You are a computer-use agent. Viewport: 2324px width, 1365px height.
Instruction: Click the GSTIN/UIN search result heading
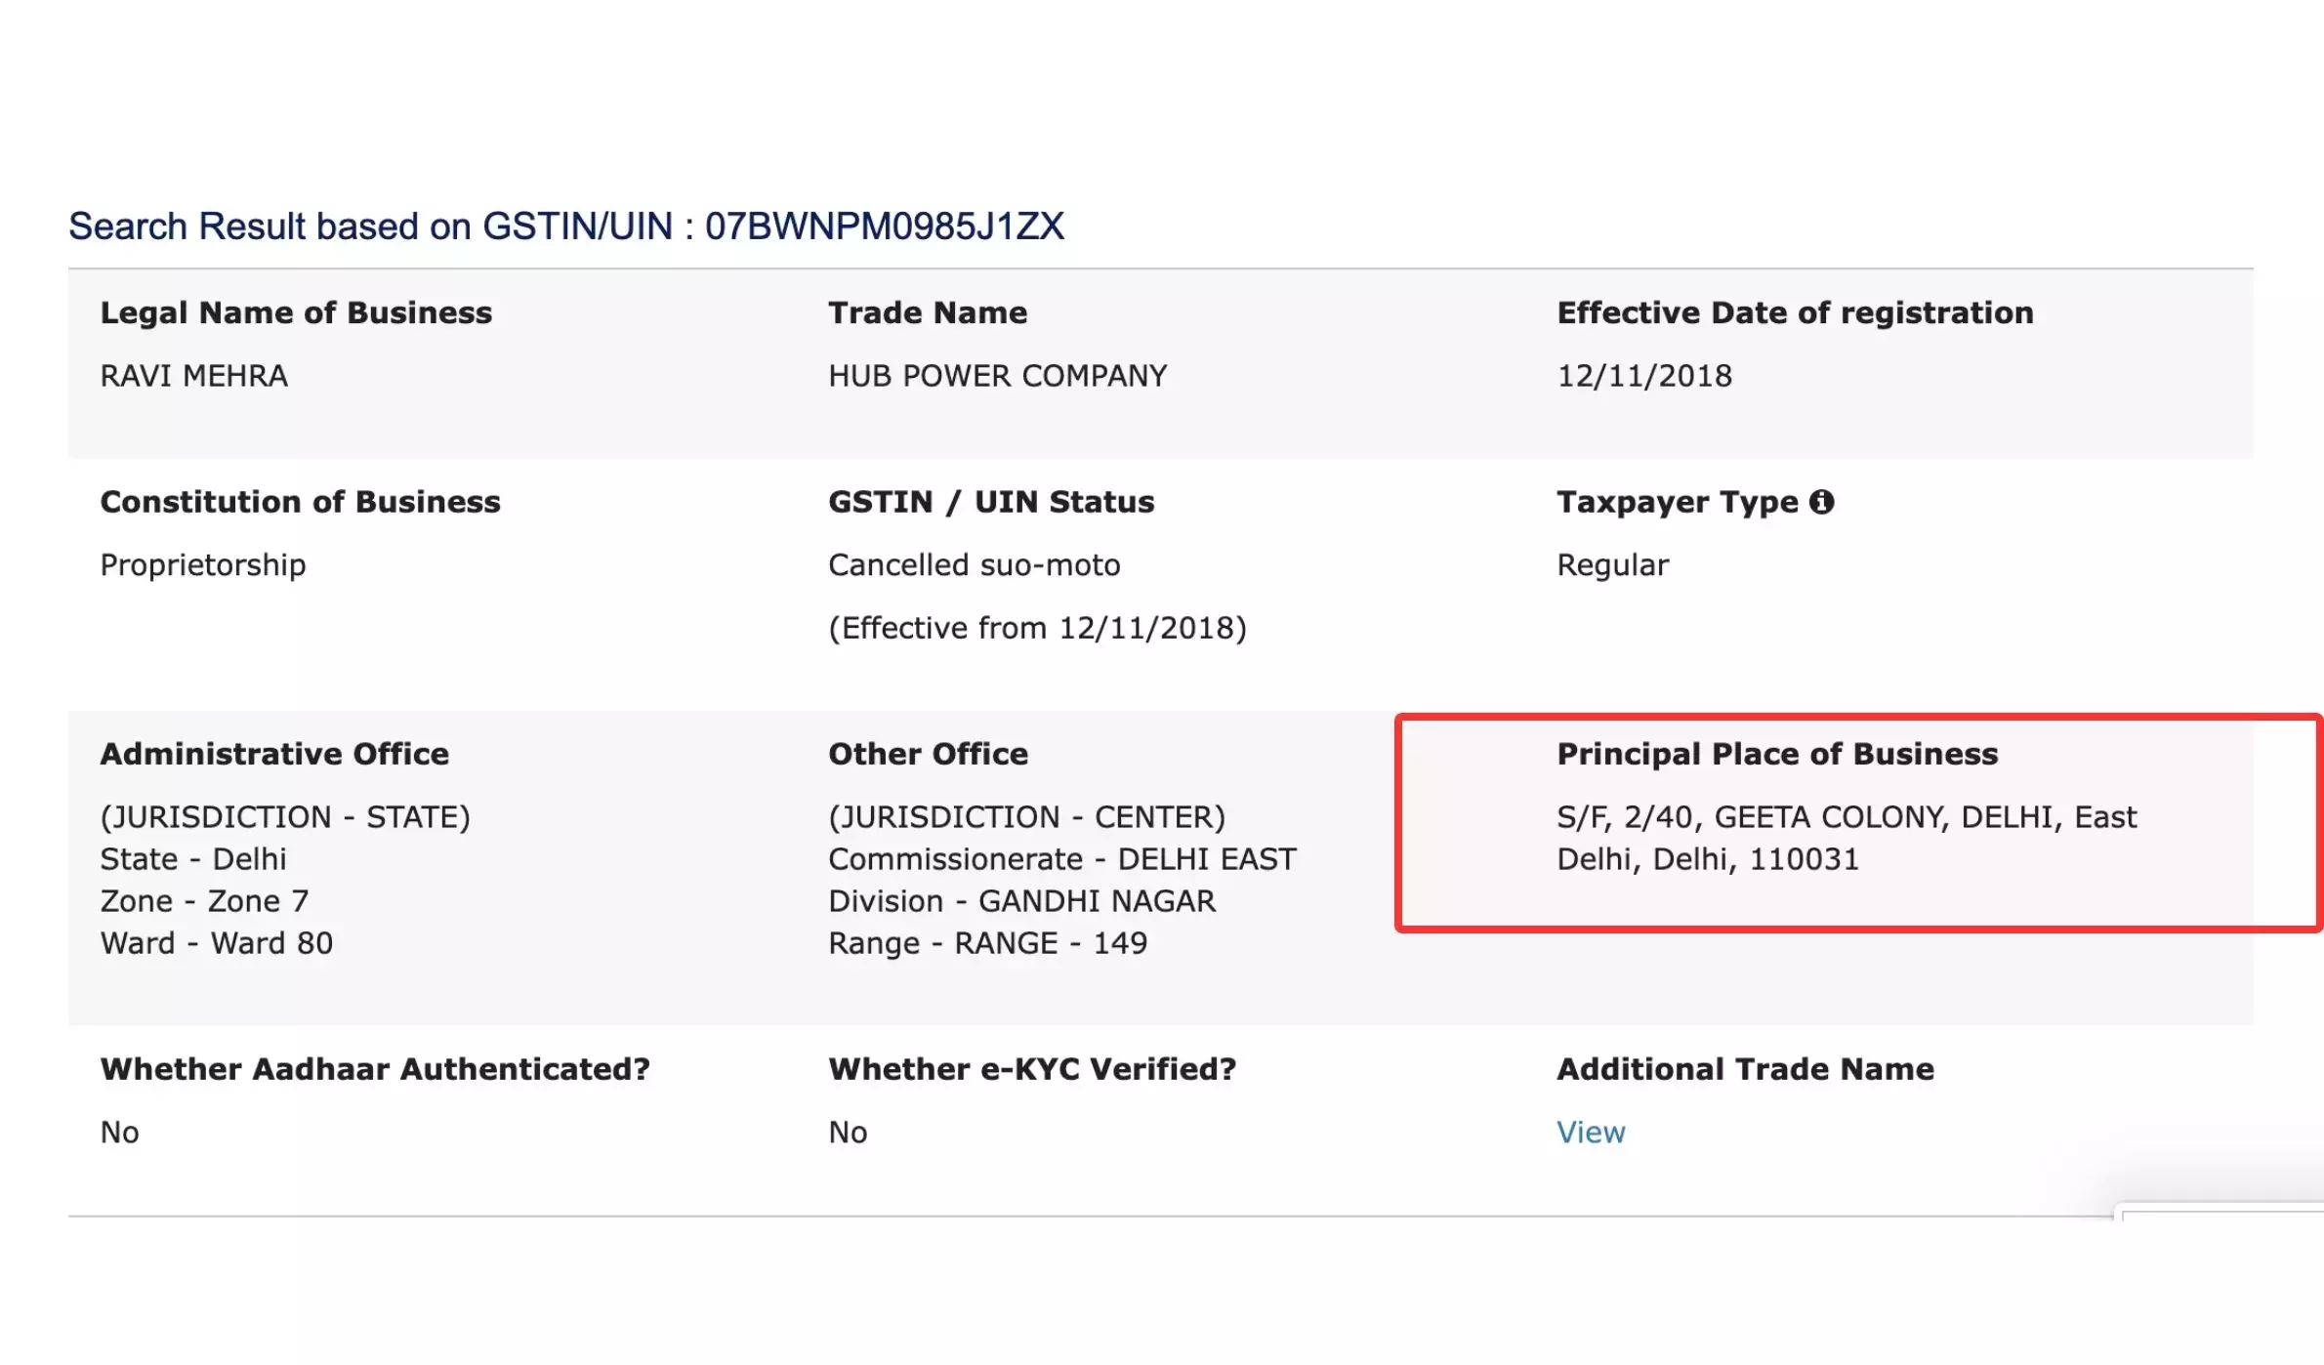click(x=565, y=227)
